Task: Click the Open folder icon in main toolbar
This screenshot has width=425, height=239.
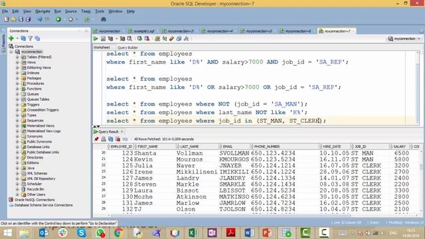Action: tap(13, 19)
